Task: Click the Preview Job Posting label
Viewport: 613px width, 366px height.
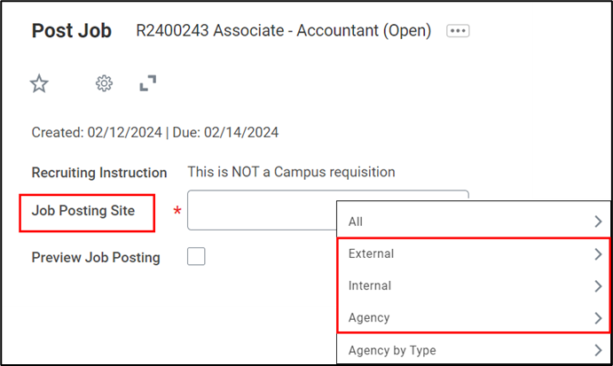Action: [x=96, y=258]
